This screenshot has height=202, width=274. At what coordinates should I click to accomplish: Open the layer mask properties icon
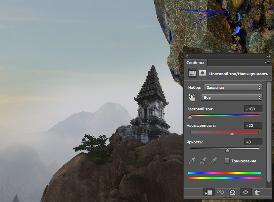(202, 73)
